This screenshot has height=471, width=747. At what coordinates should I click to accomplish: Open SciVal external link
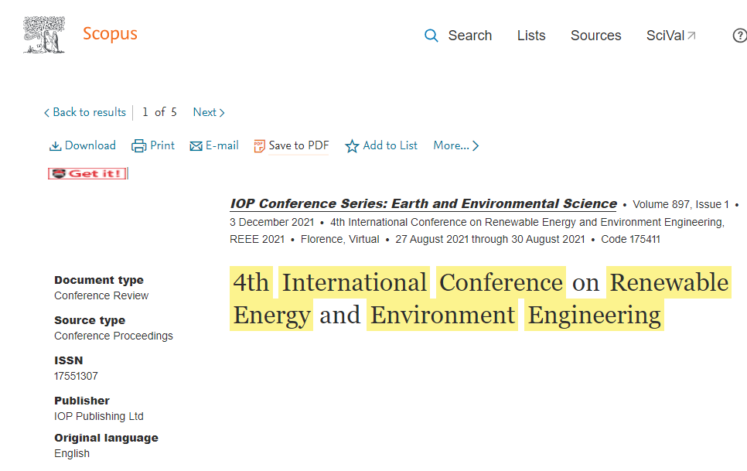click(670, 36)
